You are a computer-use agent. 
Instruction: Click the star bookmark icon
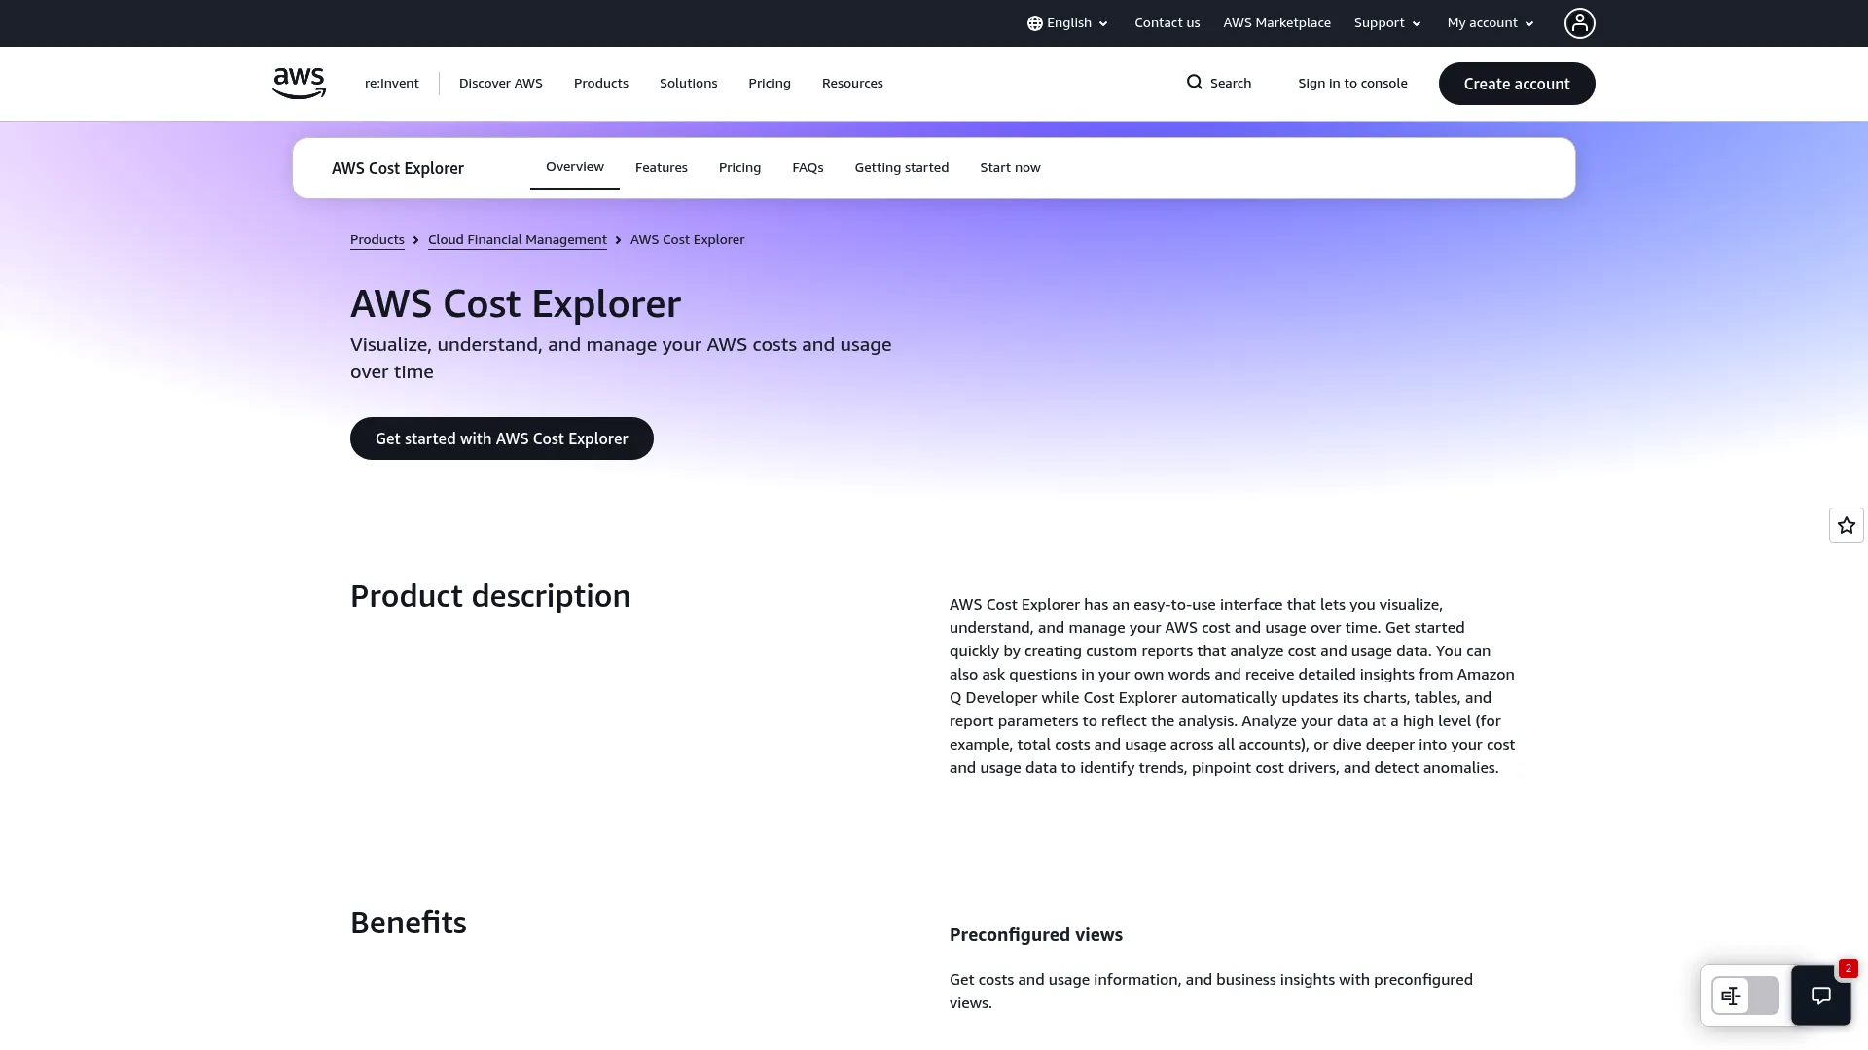pos(1847,525)
